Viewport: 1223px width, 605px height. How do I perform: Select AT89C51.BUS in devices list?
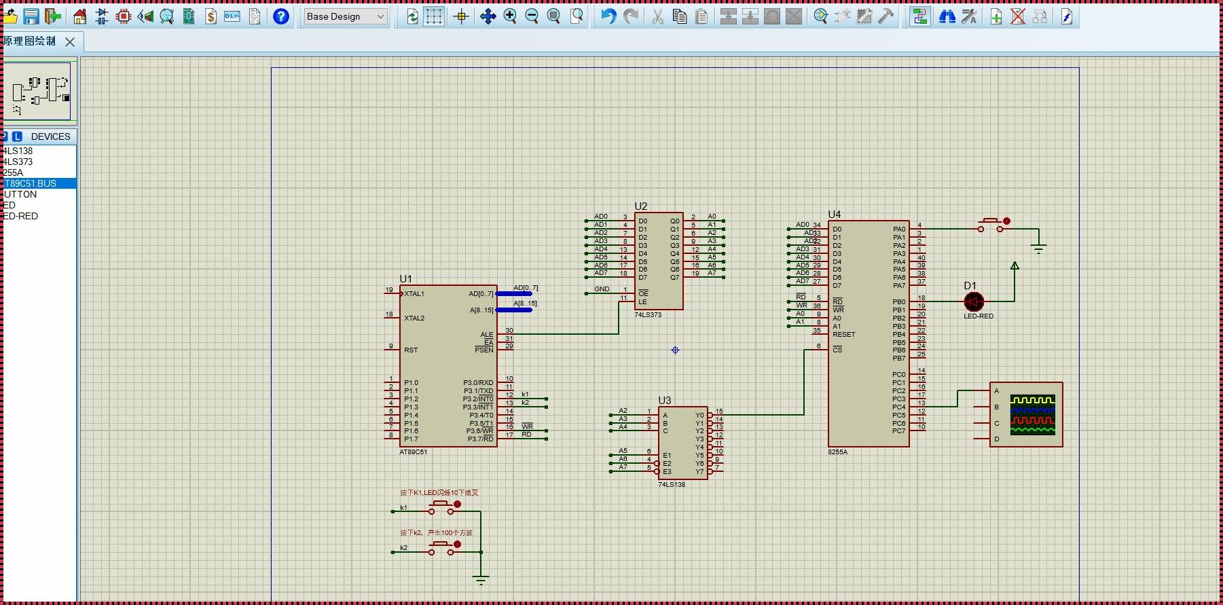click(39, 183)
